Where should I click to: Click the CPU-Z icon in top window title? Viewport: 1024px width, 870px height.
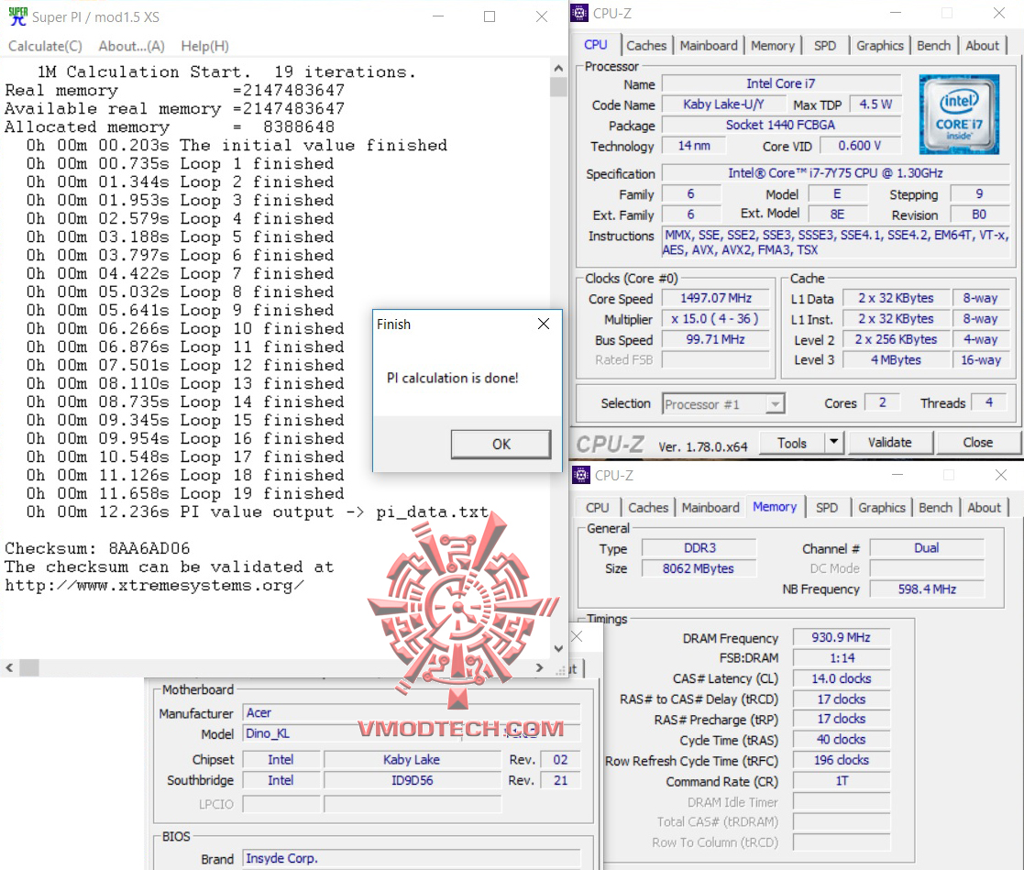tap(579, 13)
